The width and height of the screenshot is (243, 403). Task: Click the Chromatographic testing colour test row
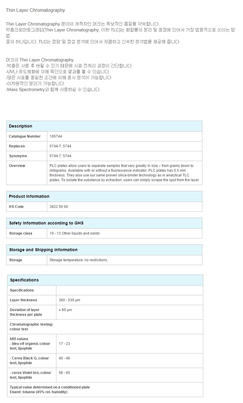[31, 327]
